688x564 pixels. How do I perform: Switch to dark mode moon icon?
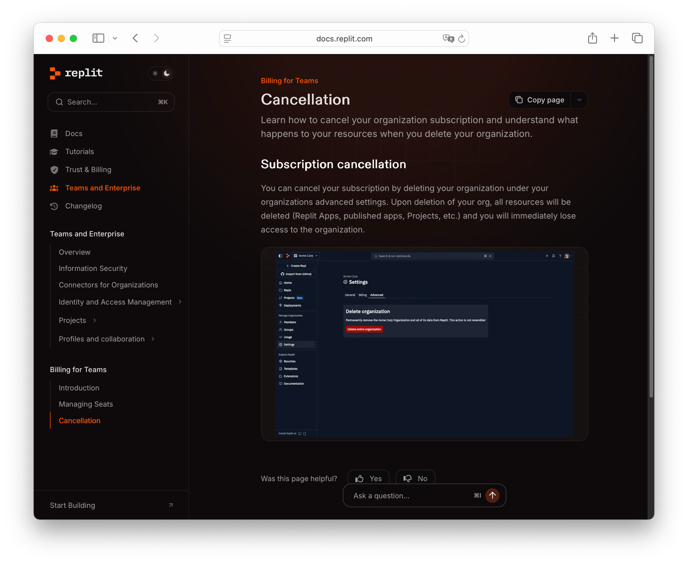pyautogui.click(x=167, y=73)
